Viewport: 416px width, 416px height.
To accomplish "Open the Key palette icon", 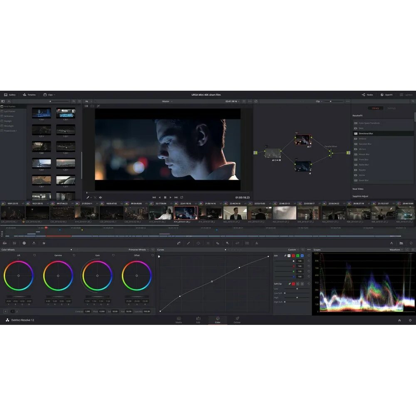I will pyautogui.click(x=228, y=243).
